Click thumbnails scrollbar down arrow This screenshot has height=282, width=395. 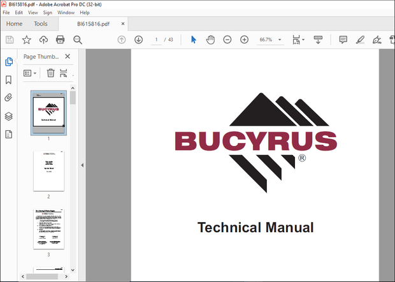tap(73, 270)
